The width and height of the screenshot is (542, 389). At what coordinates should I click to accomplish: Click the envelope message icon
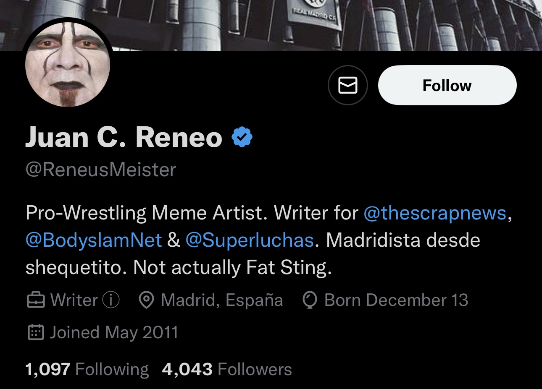click(x=347, y=85)
